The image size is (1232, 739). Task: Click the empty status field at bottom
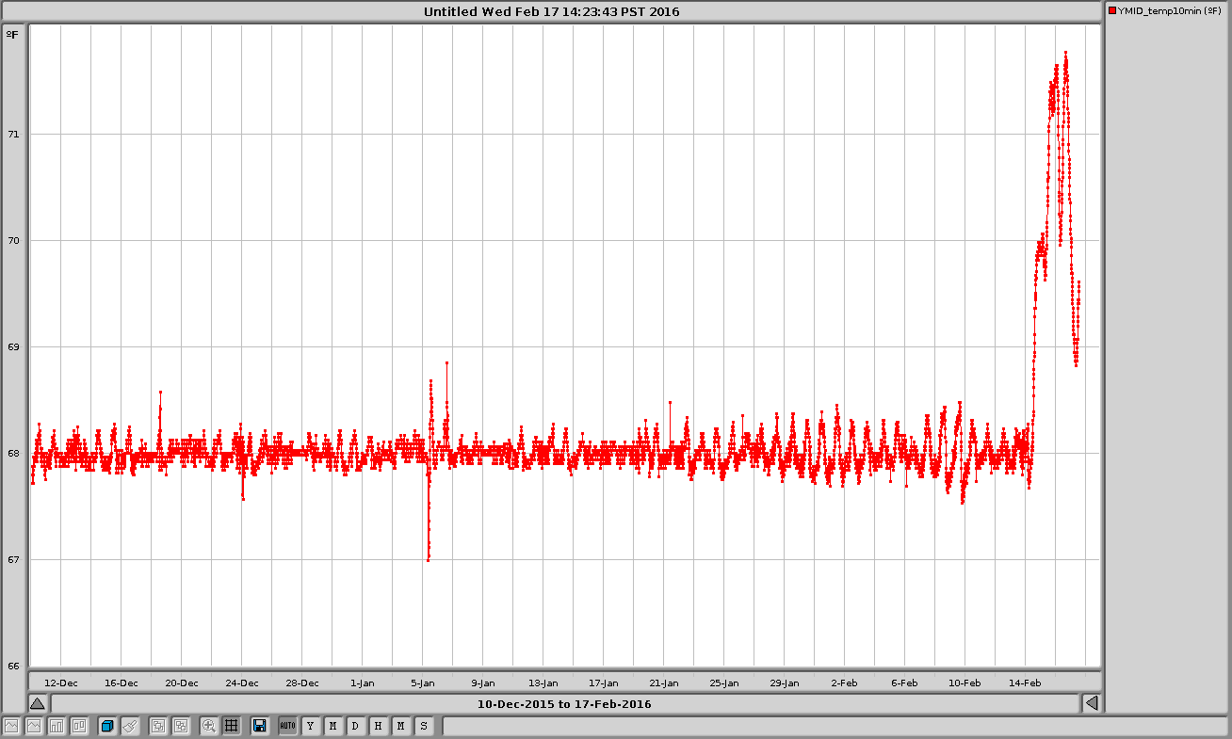tap(835, 726)
